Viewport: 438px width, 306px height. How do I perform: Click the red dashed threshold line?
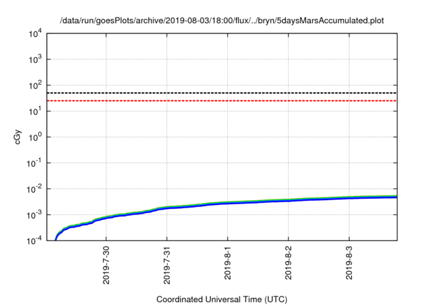tap(222, 100)
